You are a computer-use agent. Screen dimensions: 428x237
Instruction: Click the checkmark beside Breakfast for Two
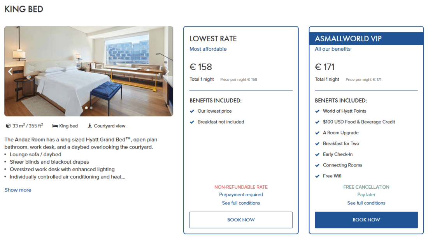coord(317,144)
